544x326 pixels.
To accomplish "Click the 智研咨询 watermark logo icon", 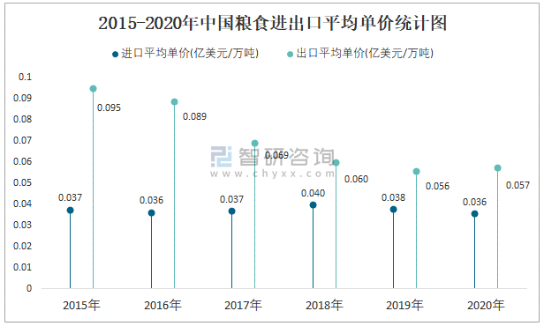I will click(222, 157).
